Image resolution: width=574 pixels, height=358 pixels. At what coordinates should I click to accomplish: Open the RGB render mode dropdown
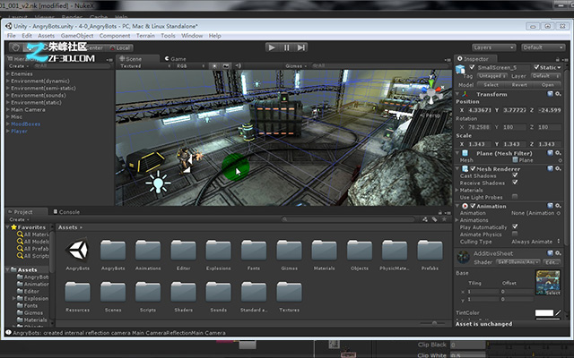tap(190, 66)
